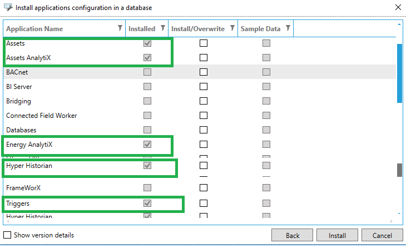Click the vertical scrollbar thumb
Viewport: 406px width, 248px height.
(x=399, y=72)
